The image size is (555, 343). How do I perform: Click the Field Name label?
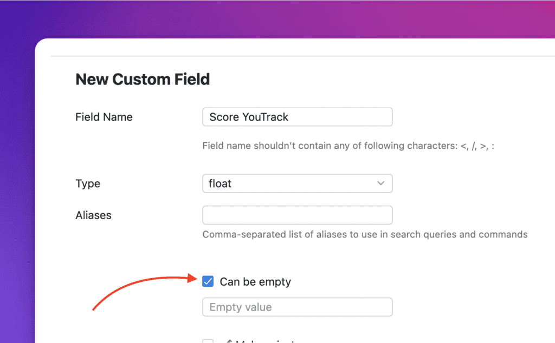(x=104, y=117)
